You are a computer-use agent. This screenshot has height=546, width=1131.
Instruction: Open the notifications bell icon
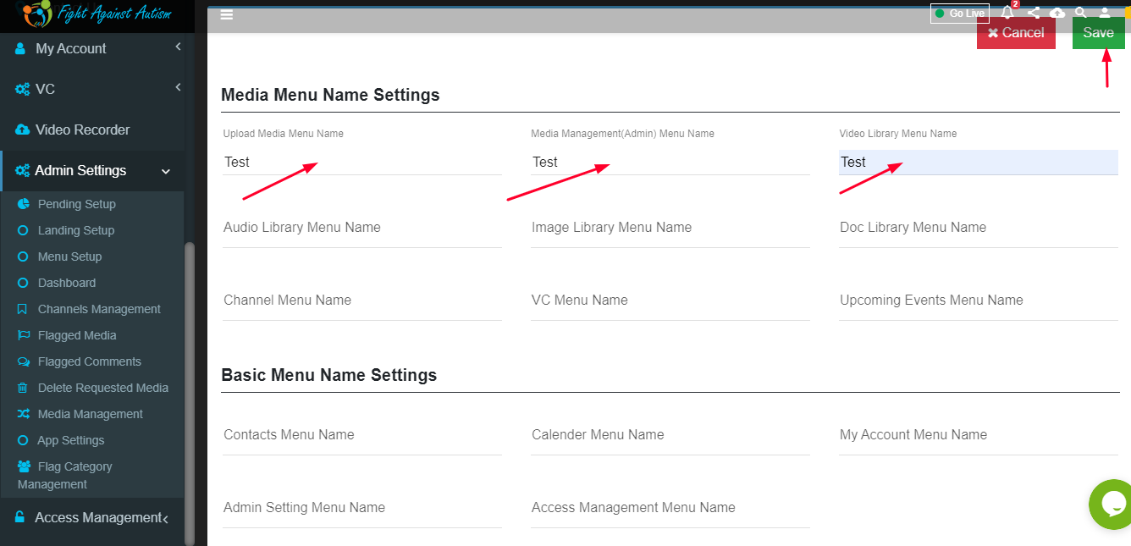pos(1007,13)
